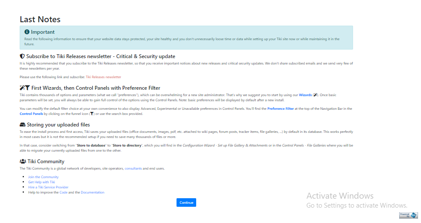Click the info icon beside Important
Screen dimensions: 421x223
pyautogui.click(x=27, y=32)
